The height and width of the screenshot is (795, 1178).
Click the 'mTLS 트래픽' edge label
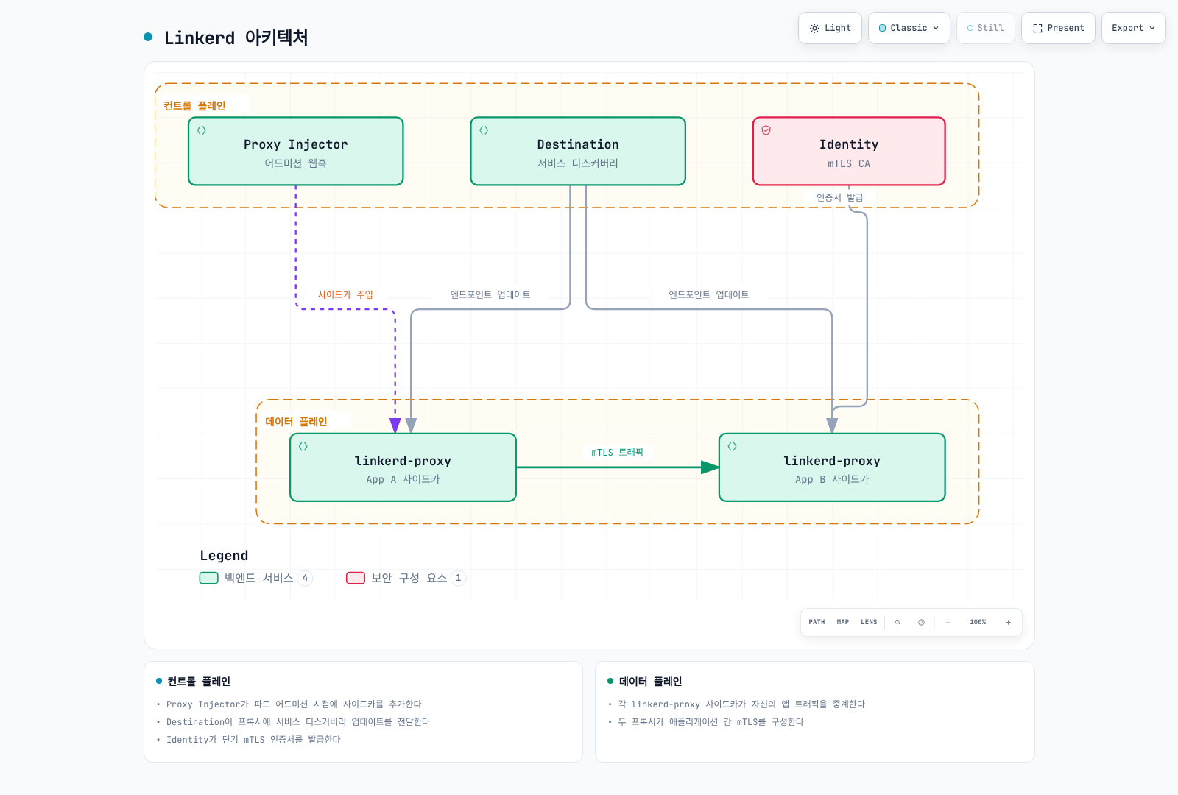click(x=618, y=453)
